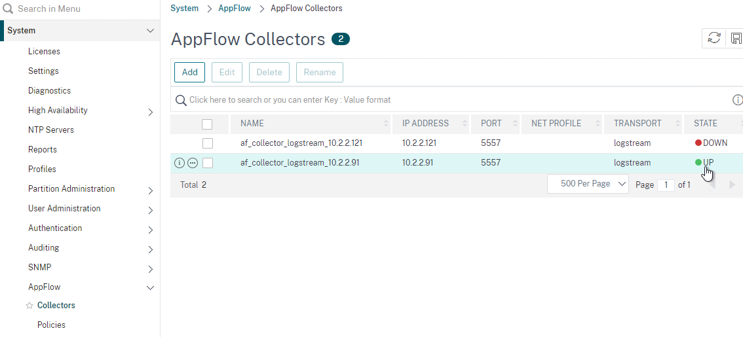Click the Edit button

coord(227,73)
